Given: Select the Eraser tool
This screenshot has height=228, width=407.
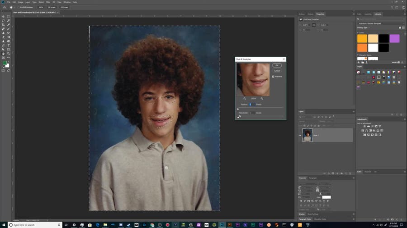Looking at the screenshot, I should tap(3, 37).
